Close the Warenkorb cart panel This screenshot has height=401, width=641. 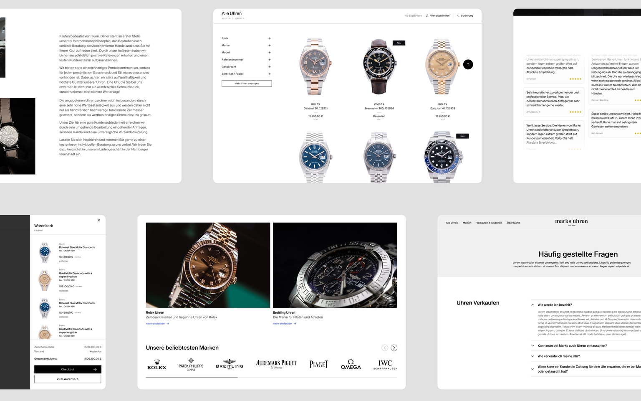click(x=99, y=220)
